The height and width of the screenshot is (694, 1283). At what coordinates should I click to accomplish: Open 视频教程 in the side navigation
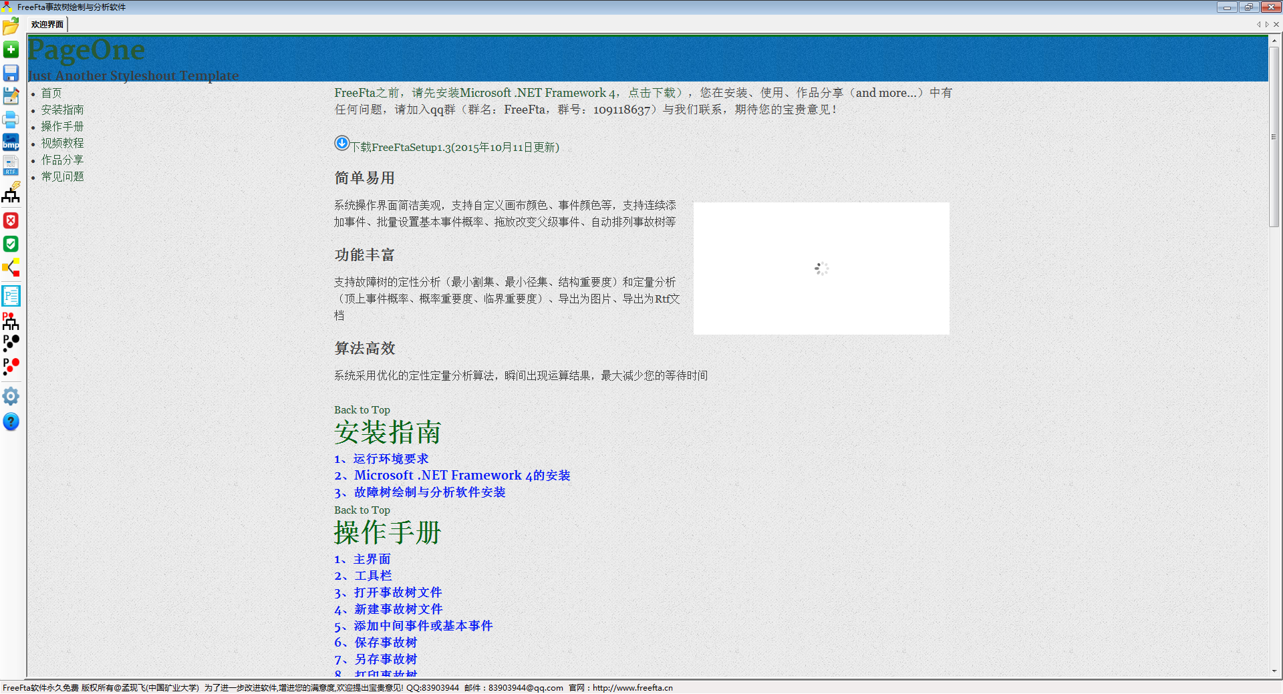click(63, 143)
